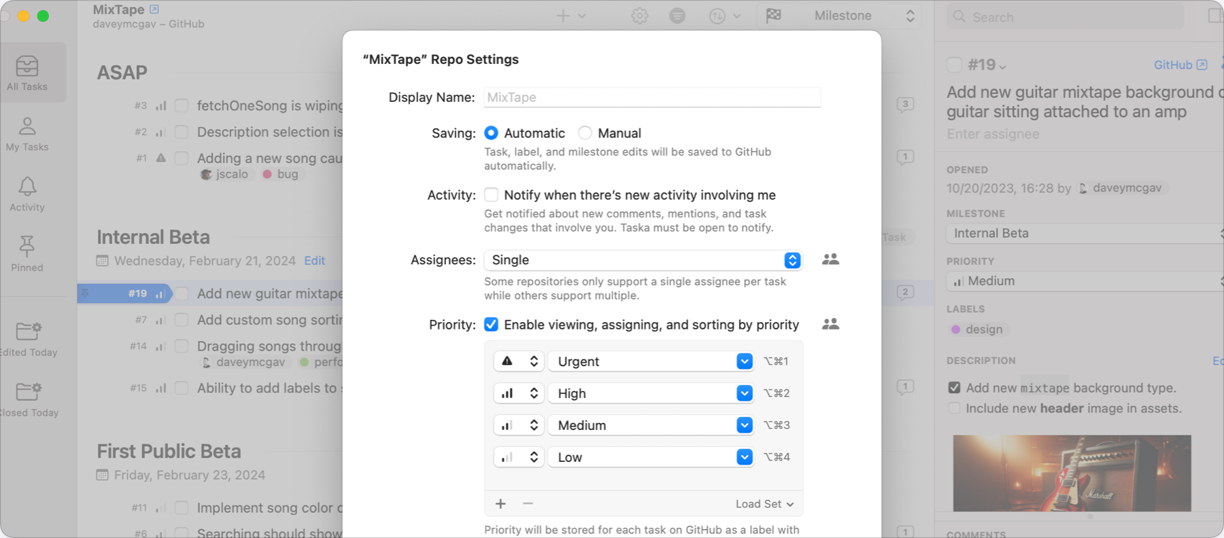Click the milestone flag toolbar icon
This screenshot has width=1224, height=538.
773,16
